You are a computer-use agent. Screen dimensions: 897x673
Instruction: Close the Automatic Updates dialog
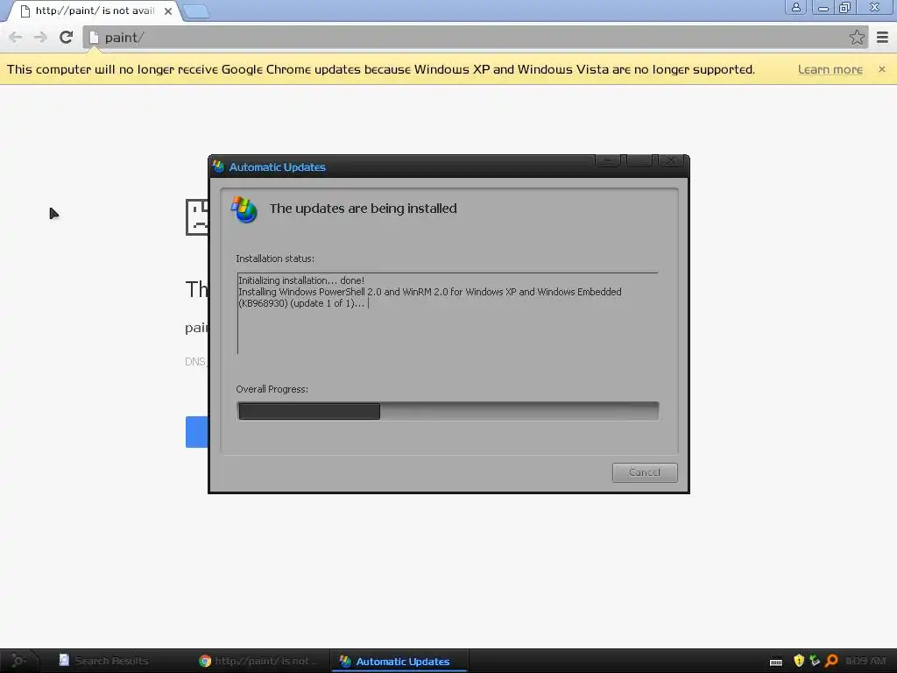click(670, 161)
